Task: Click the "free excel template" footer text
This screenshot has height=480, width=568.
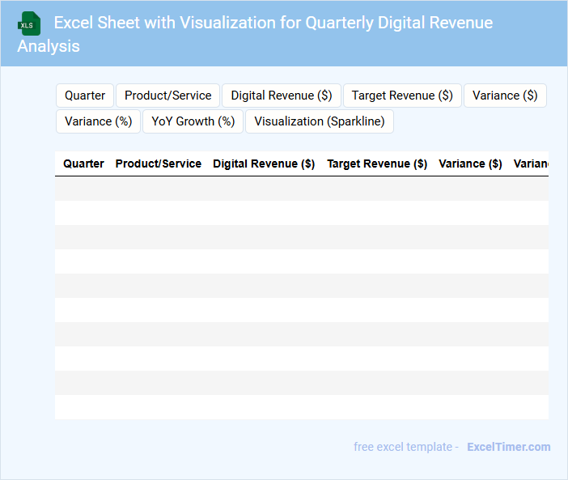Action: (x=405, y=447)
